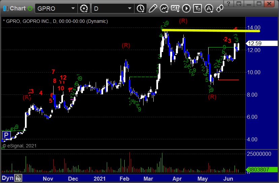
Task: Click the 14.00 price axis label
Action: click(254, 28)
